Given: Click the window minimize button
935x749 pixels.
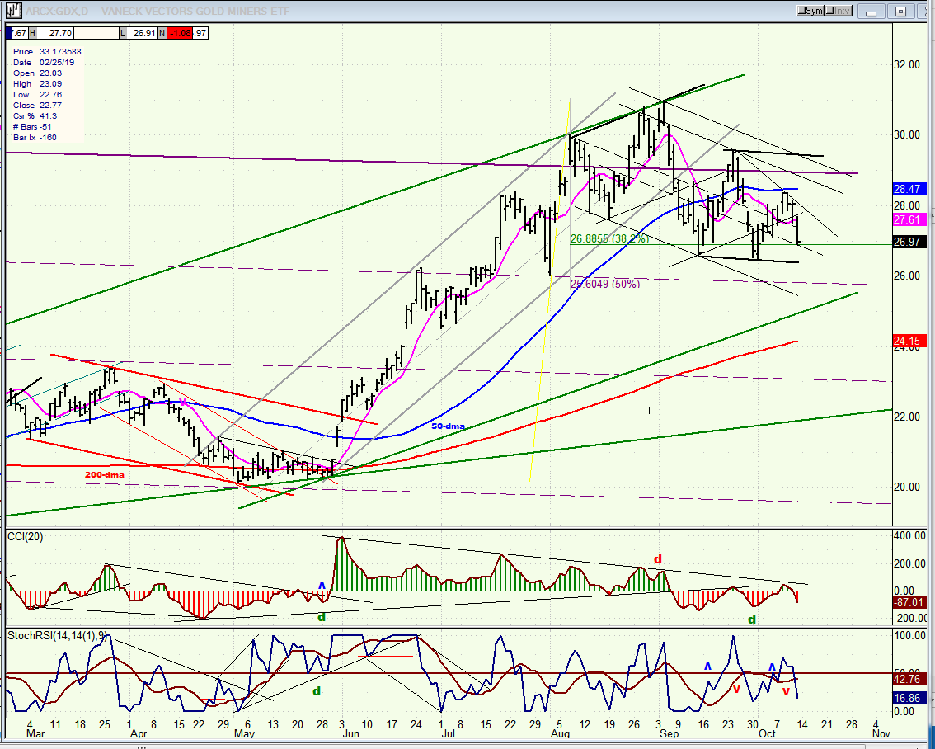Looking at the screenshot, I should point(872,12).
